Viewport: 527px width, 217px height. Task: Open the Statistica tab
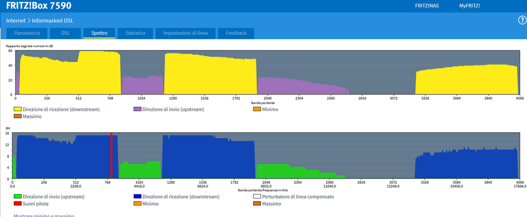click(135, 33)
